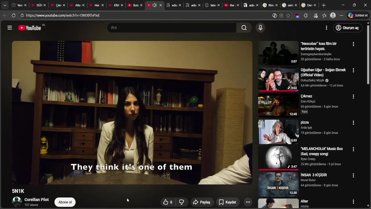Go back using the back arrow
This screenshot has height=209, width=371.
coord(5,15)
